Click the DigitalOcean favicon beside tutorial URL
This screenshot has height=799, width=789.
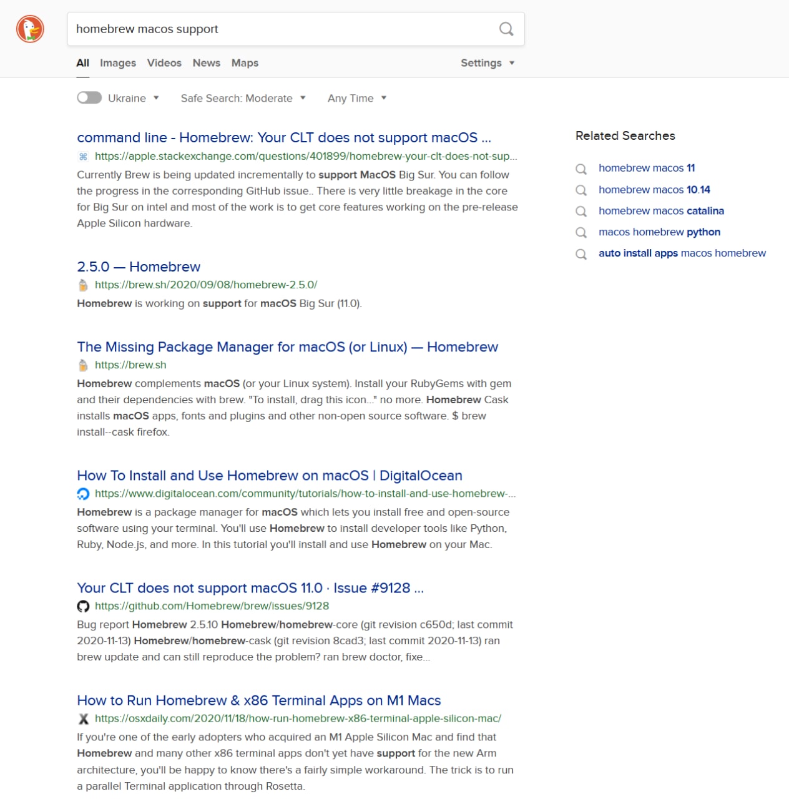point(83,494)
